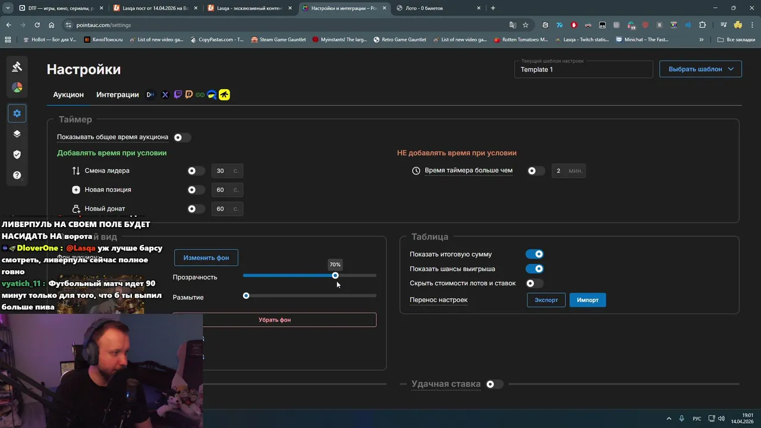761x428 pixels.
Task: Click the blue-yellow Q integration icon
Action: [x=212, y=95]
